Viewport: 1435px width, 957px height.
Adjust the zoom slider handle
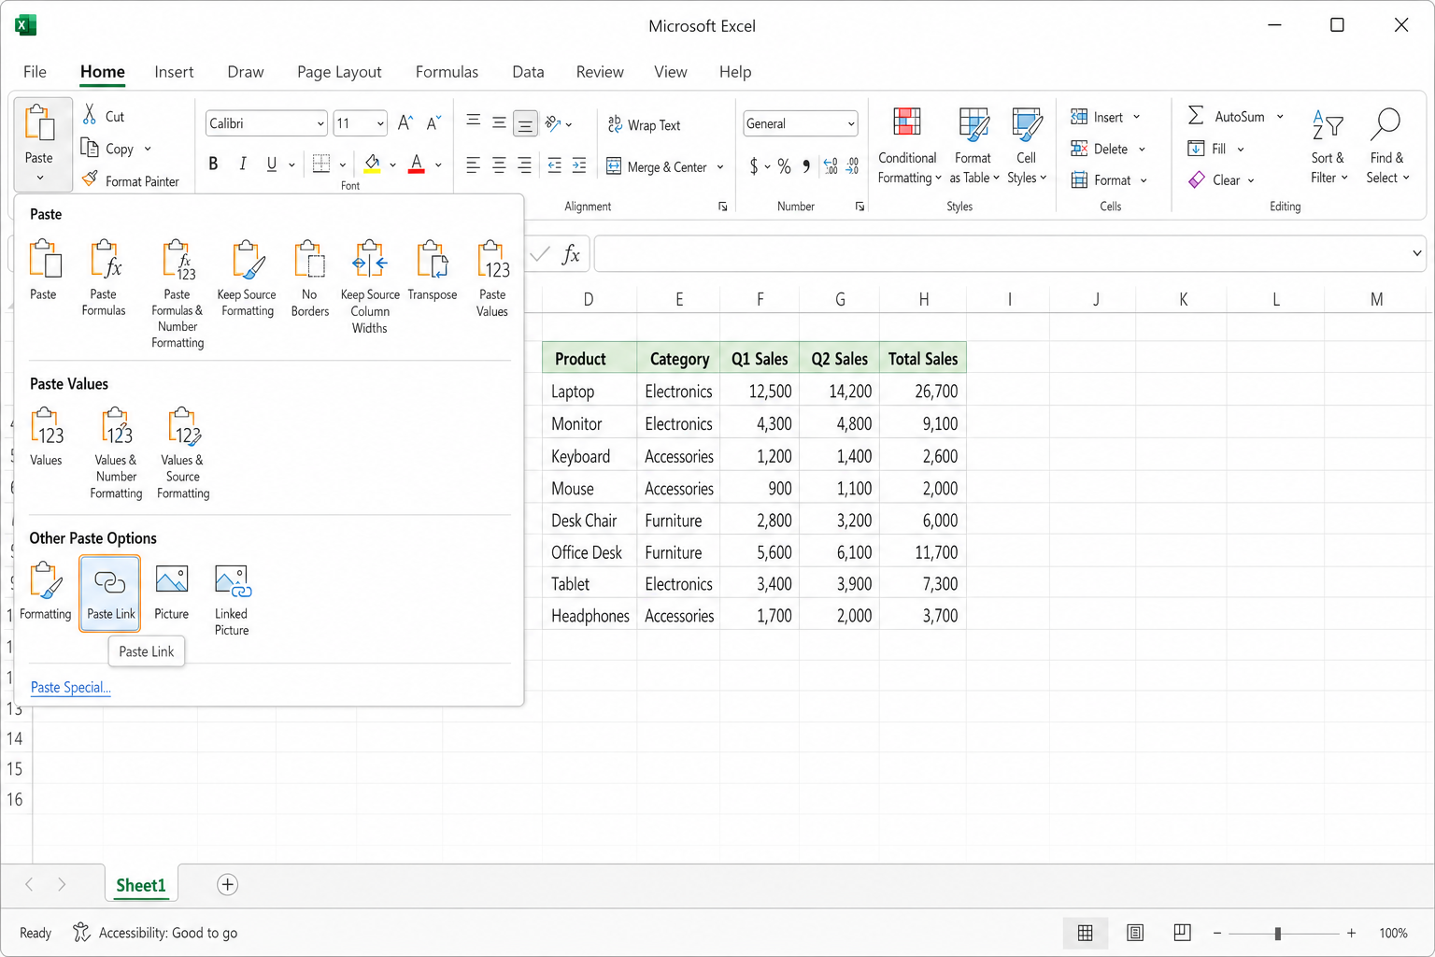point(1277,933)
